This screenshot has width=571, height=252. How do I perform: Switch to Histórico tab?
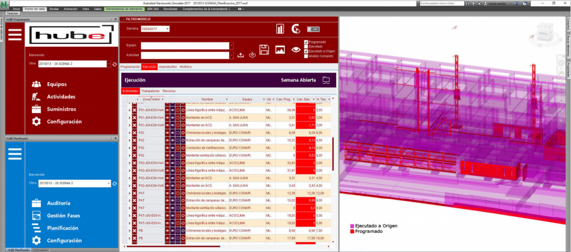click(186, 67)
